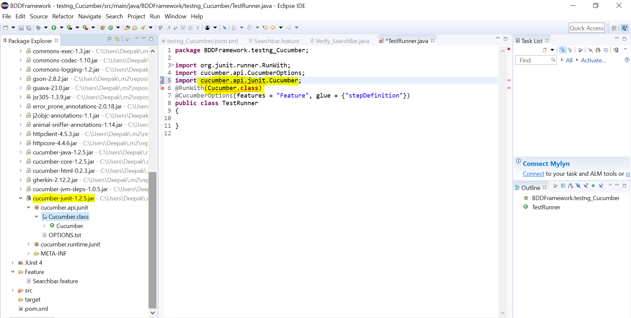
Task: Select TestRunner in the Outline view
Action: click(546, 207)
